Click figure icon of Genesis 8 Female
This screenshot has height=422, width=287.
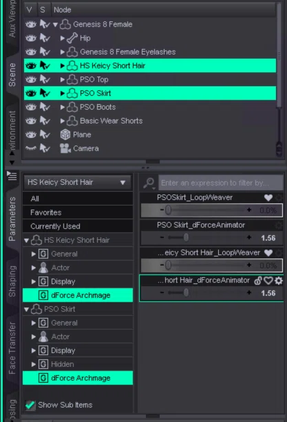(65, 24)
